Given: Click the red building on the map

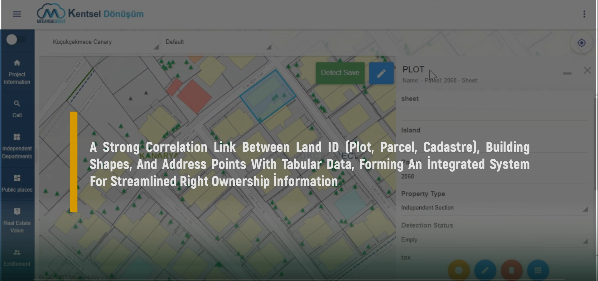Looking at the screenshot, I should tap(194, 96).
